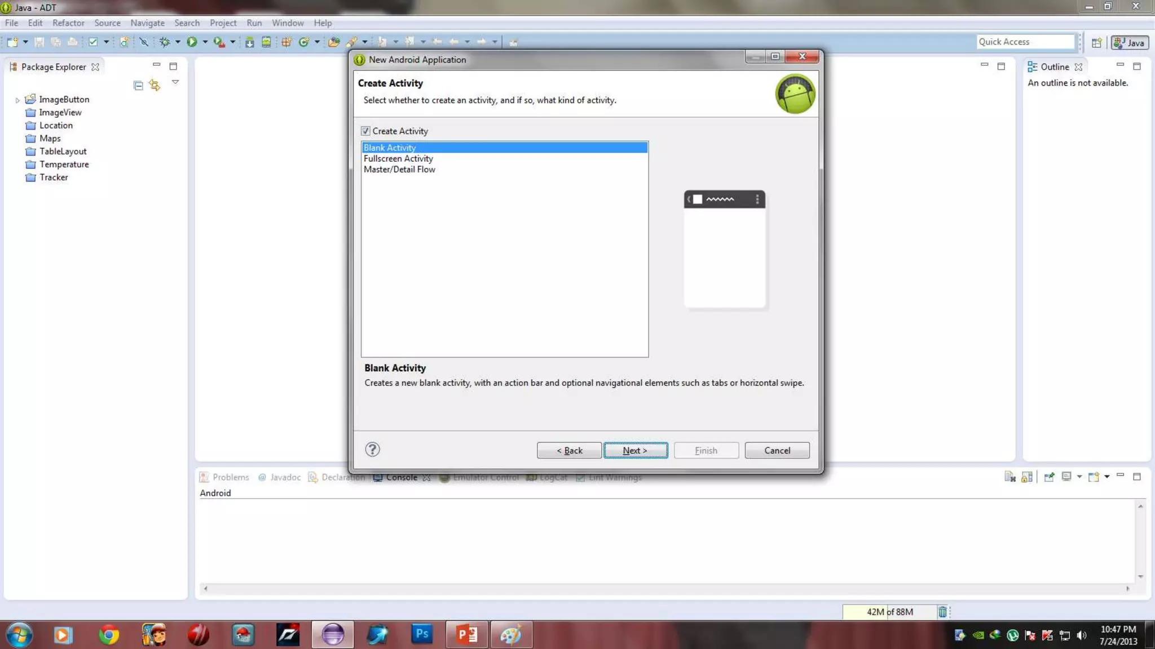Click the Debug bug icon in toolbar
This screenshot has width=1155, height=649.
(x=165, y=42)
